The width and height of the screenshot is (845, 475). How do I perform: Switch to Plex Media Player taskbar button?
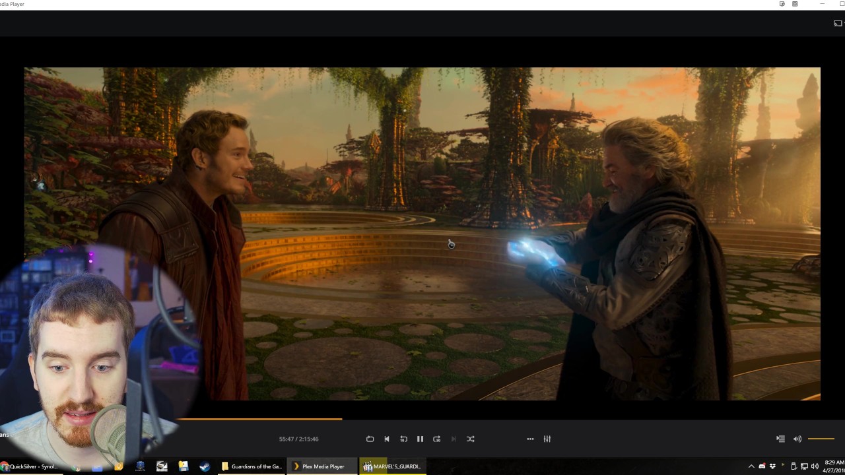[x=321, y=466]
